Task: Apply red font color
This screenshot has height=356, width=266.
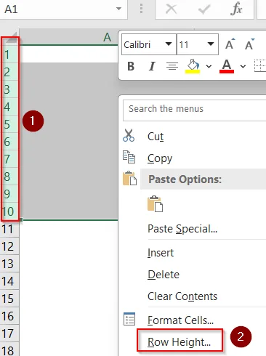Action: click(x=227, y=66)
